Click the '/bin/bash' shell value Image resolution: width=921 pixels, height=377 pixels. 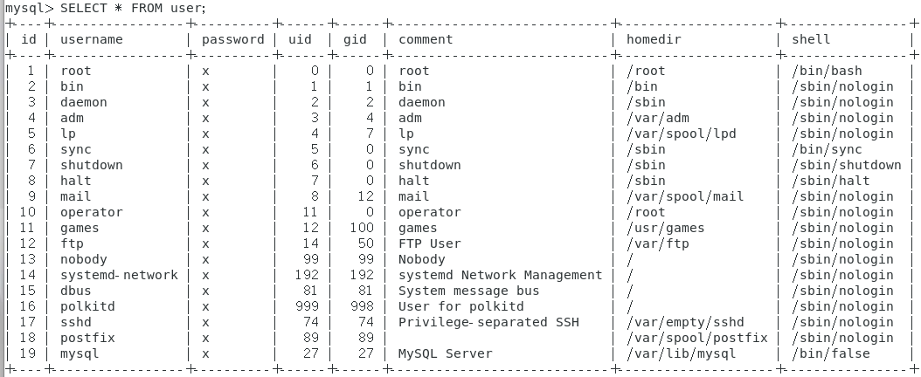click(827, 71)
